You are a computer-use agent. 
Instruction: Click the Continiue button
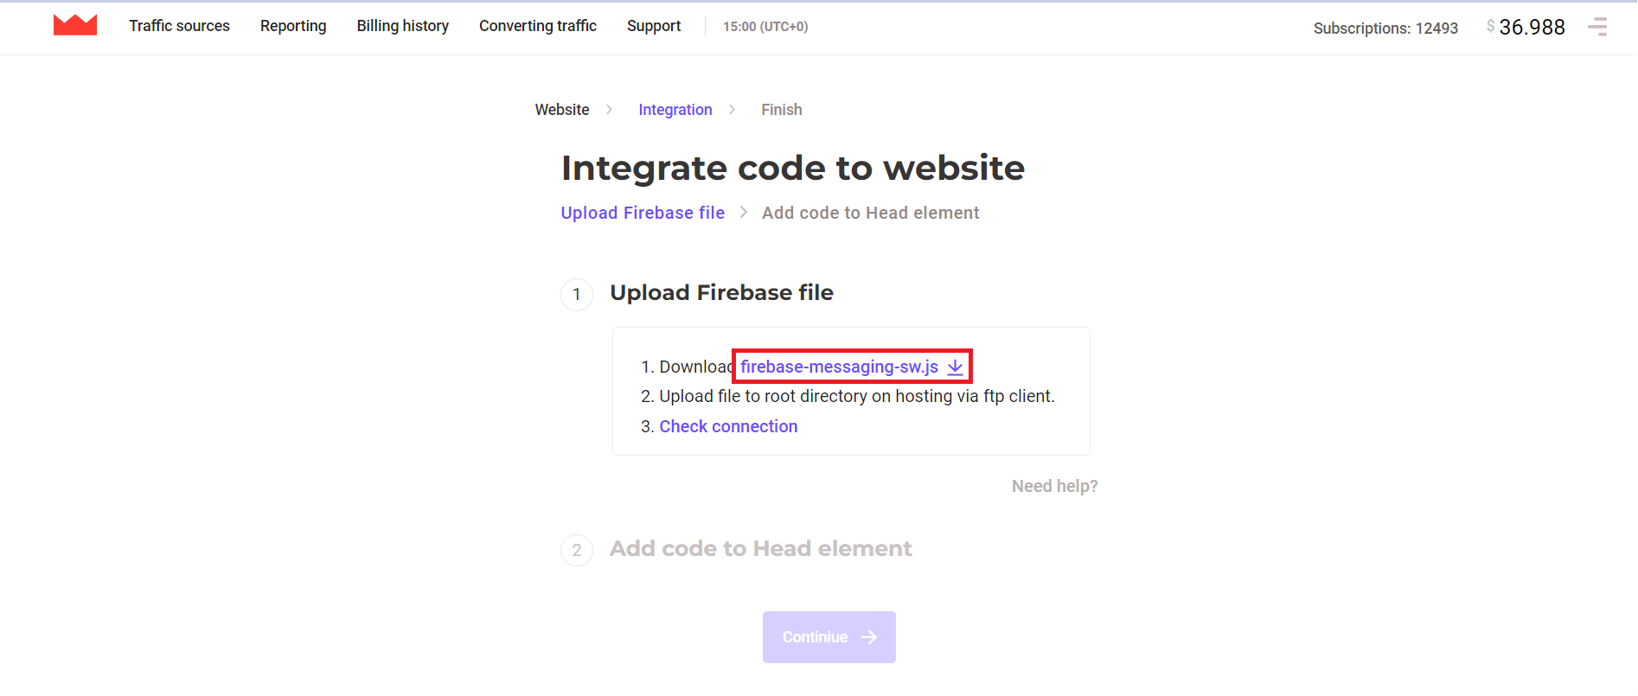pos(829,637)
